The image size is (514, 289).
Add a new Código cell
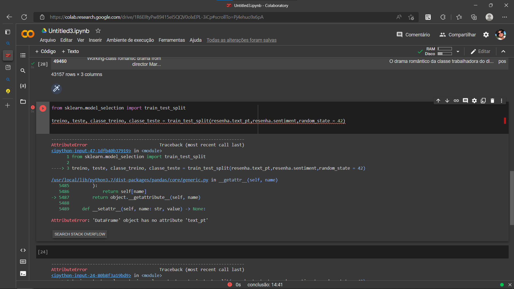45,51
